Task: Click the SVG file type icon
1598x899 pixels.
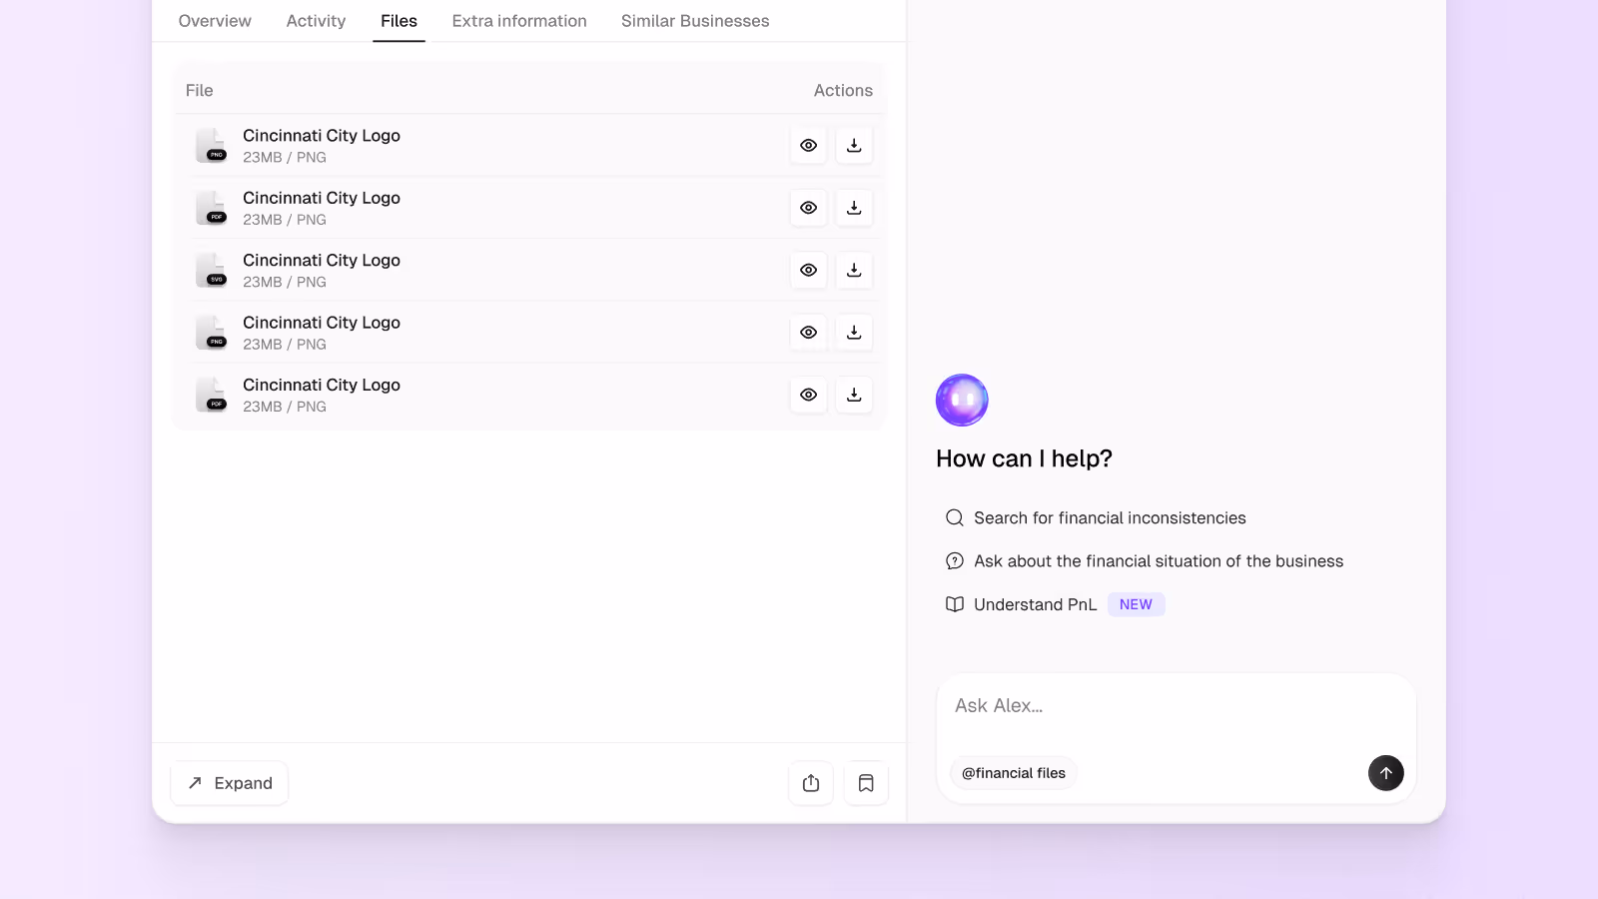Action: pos(212,270)
